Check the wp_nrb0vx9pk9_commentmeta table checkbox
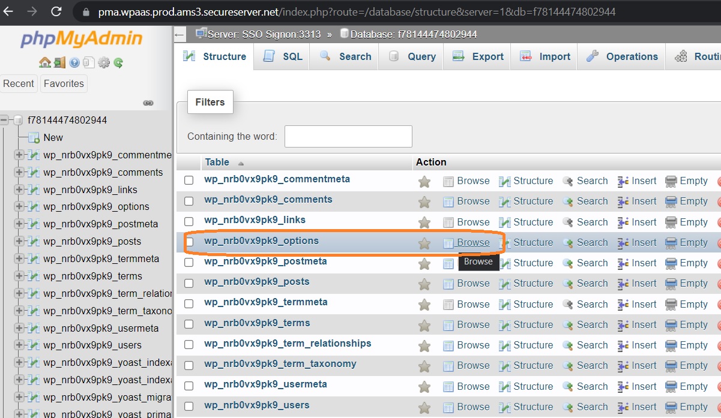This screenshot has height=418, width=721. coord(189,180)
